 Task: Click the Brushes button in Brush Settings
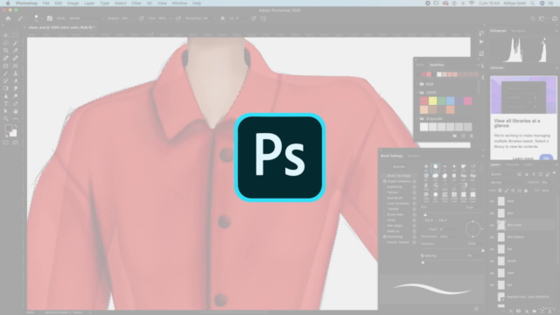(x=399, y=167)
